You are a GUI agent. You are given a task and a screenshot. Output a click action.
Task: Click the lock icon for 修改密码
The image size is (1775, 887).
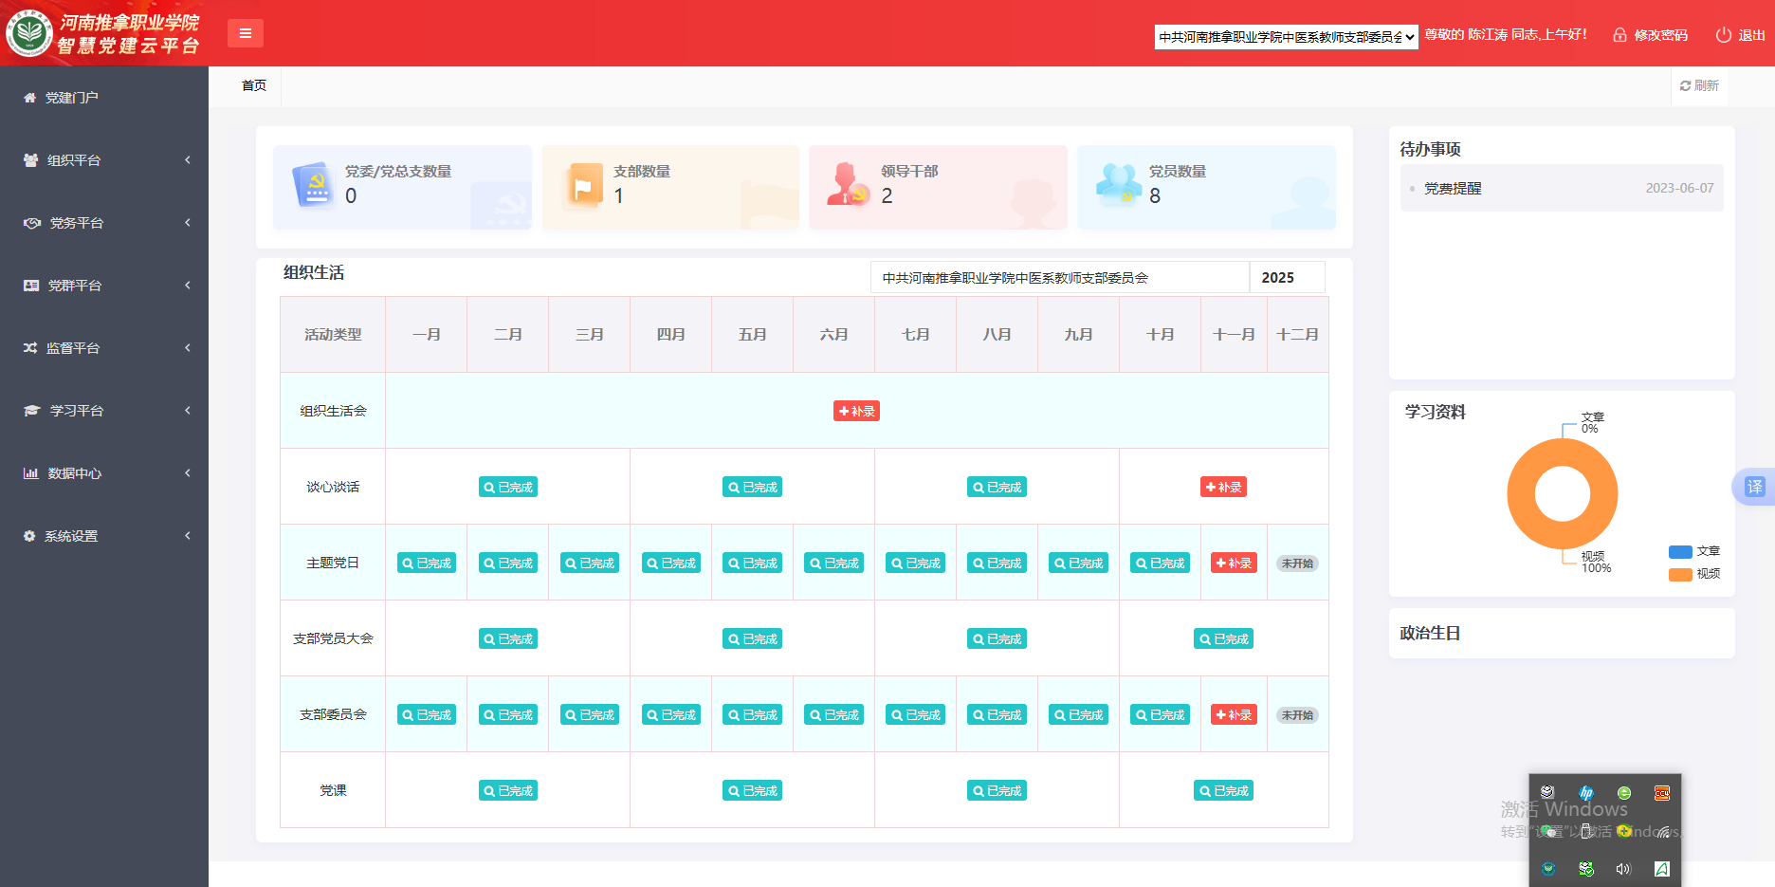click(1619, 35)
